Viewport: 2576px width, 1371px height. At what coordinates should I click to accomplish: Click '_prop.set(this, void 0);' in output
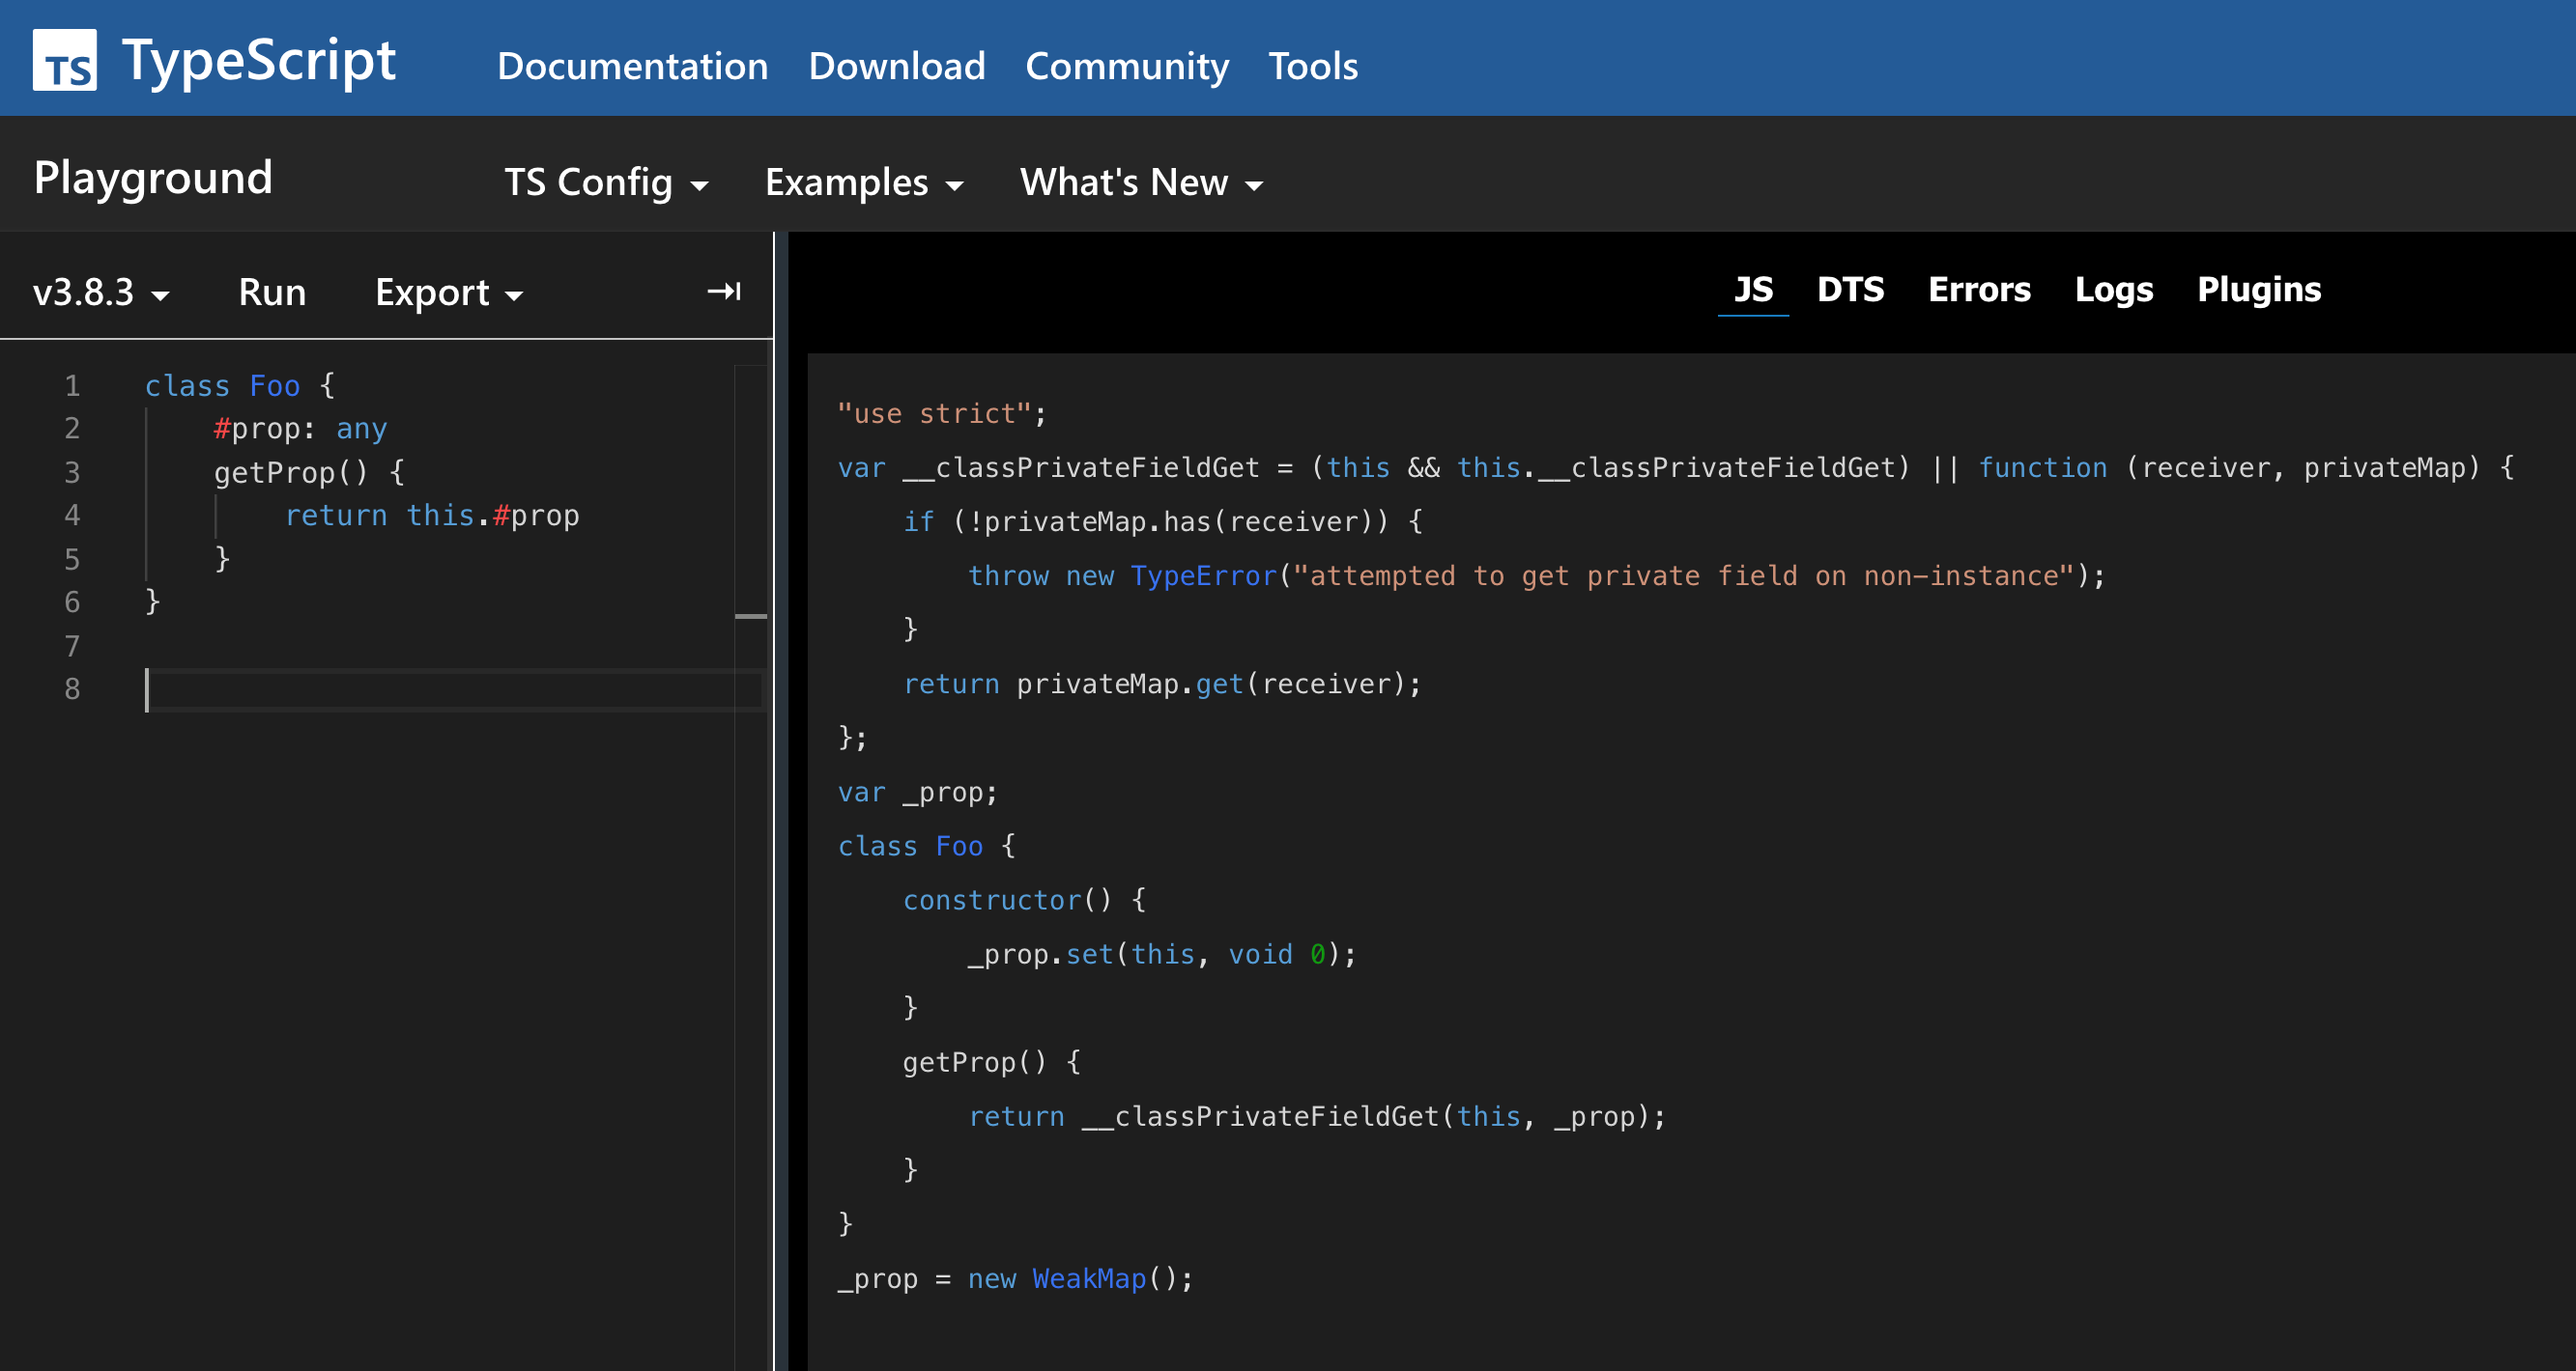tap(1161, 954)
